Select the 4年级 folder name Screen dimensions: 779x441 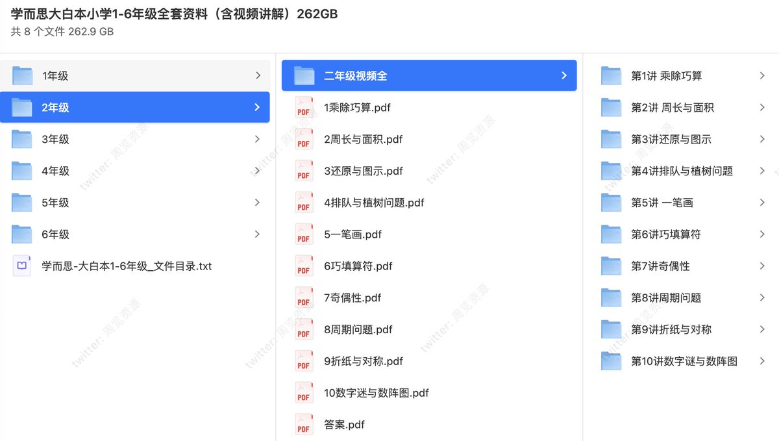(x=55, y=171)
